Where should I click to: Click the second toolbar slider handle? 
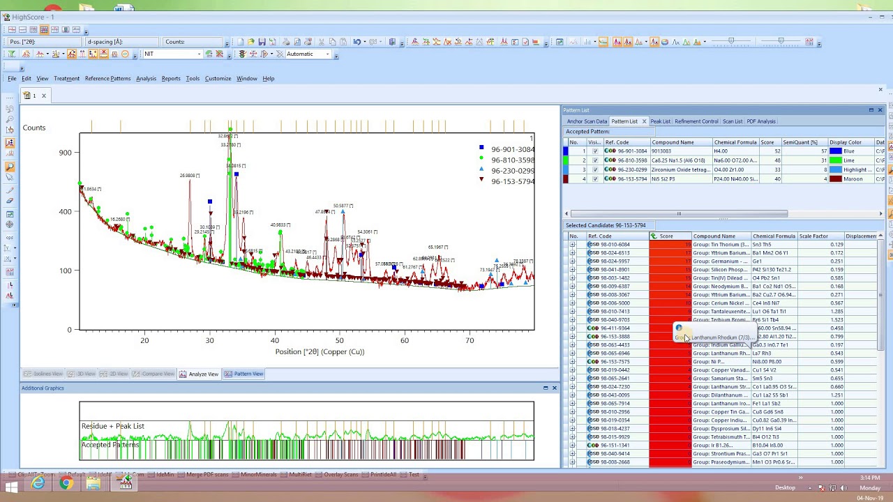coord(780,42)
